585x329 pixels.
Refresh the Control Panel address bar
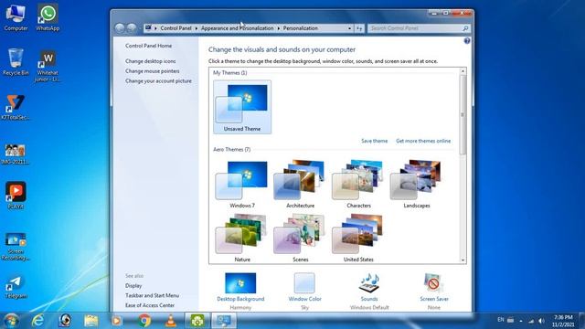pos(359,28)
